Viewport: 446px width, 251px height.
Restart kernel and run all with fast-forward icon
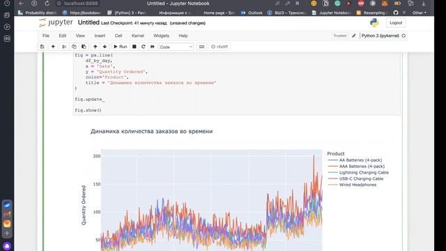[153, 47]
